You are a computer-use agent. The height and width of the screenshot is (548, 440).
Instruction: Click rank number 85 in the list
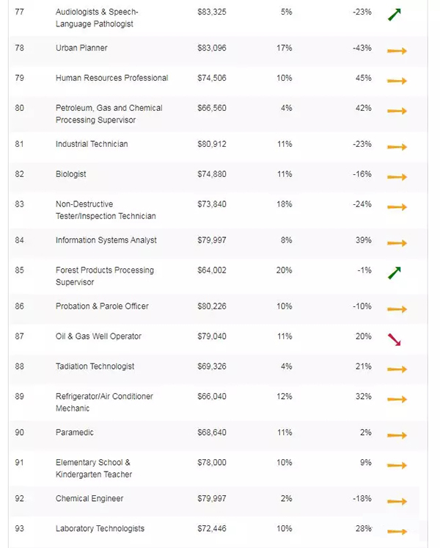coord(20,270)
